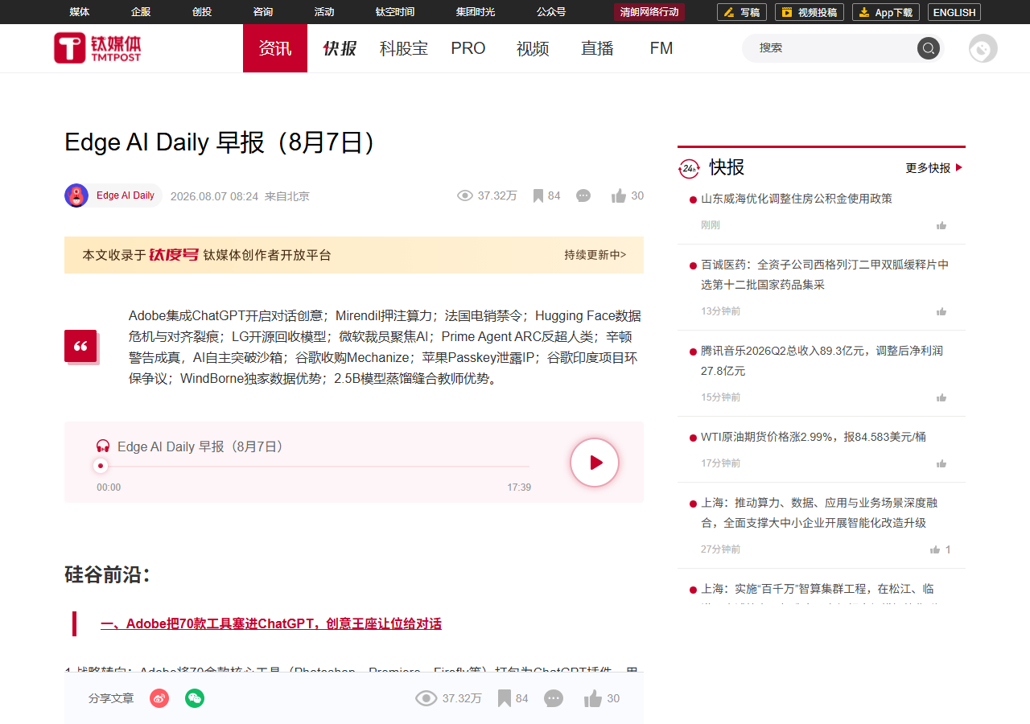1030x724 pixels.
Task: Expand 更多快报 arrow link
Action: point(934,168)
